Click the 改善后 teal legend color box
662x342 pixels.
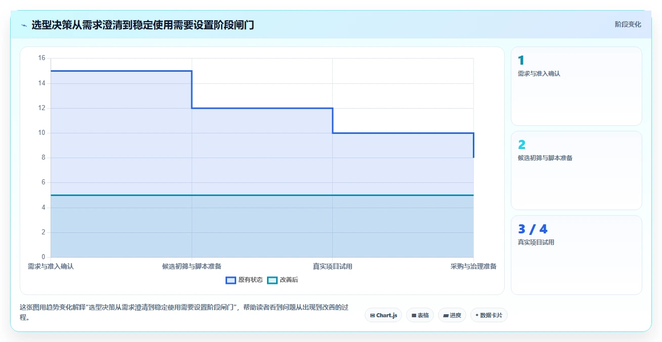coord(273,280)
